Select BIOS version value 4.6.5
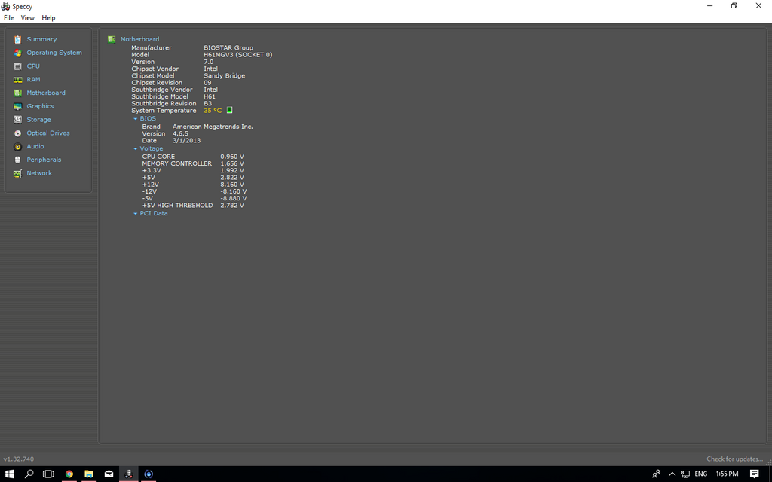The image size is (772, 482). point(181,133)
